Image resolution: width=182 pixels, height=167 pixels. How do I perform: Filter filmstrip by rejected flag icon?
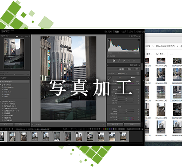[x=76, y=129]
